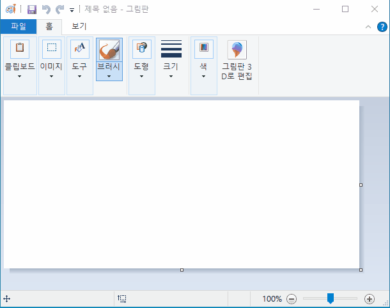Screen dimensions: 390x308
Task: Undo the last action
Action: [46, 10]
